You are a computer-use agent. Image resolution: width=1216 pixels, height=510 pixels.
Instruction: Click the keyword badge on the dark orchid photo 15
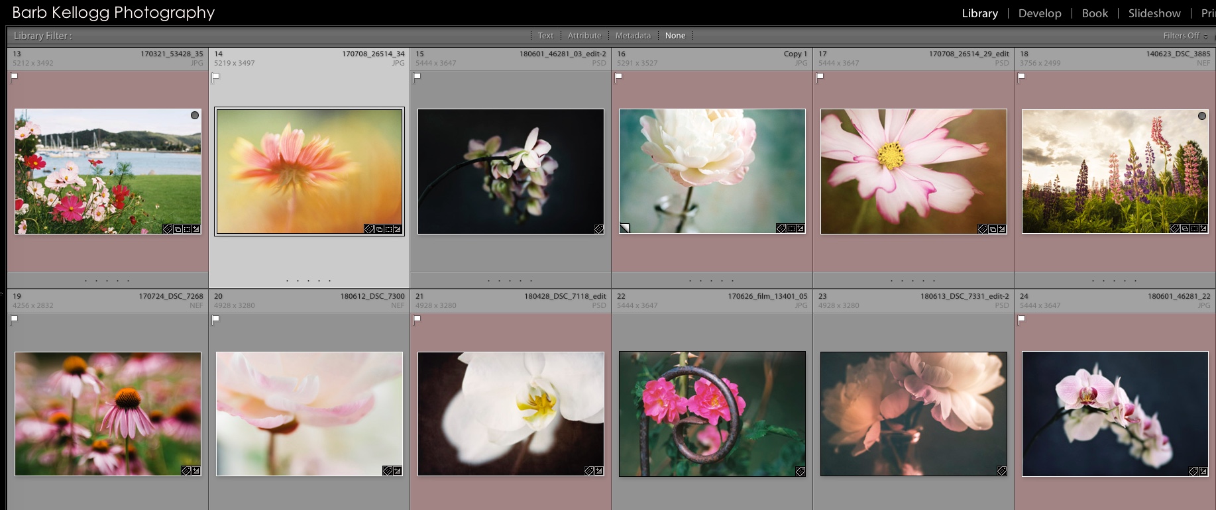click(599, 229)
